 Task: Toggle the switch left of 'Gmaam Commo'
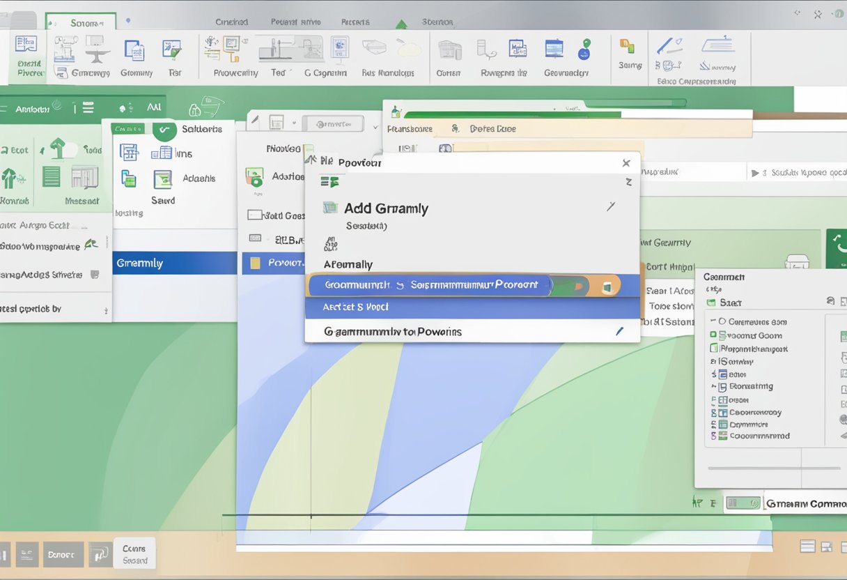point(742,503)
